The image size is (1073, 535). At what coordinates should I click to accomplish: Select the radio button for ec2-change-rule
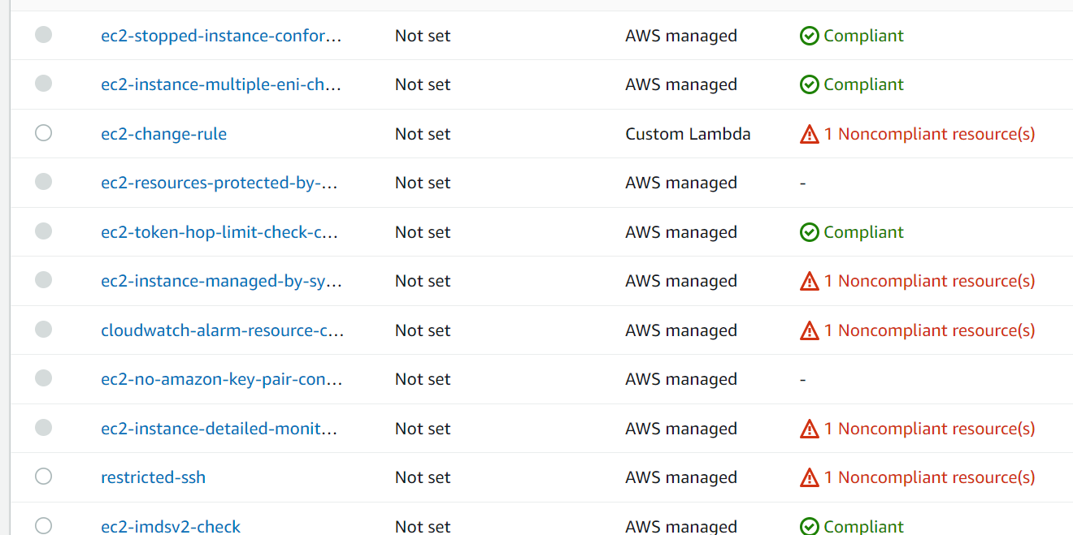point(43,133)
